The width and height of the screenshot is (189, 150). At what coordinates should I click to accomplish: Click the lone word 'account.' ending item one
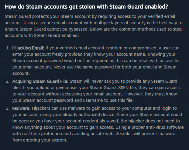pos(21,73)
